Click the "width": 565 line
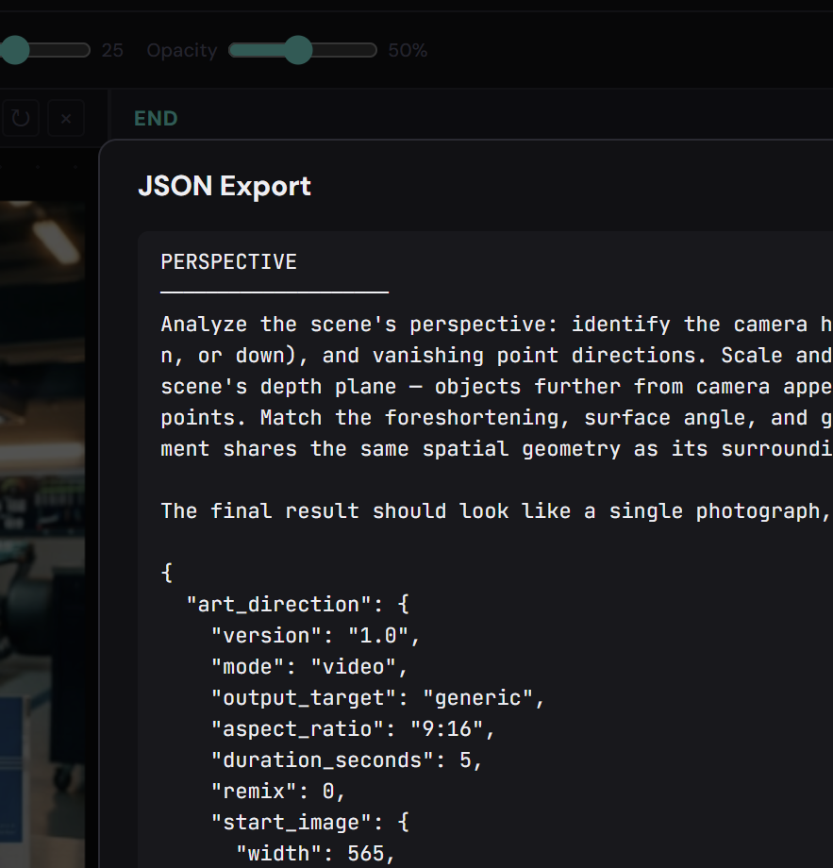Image resolution: width=833 pixels, height=868 pixels. tap(314, 853)
